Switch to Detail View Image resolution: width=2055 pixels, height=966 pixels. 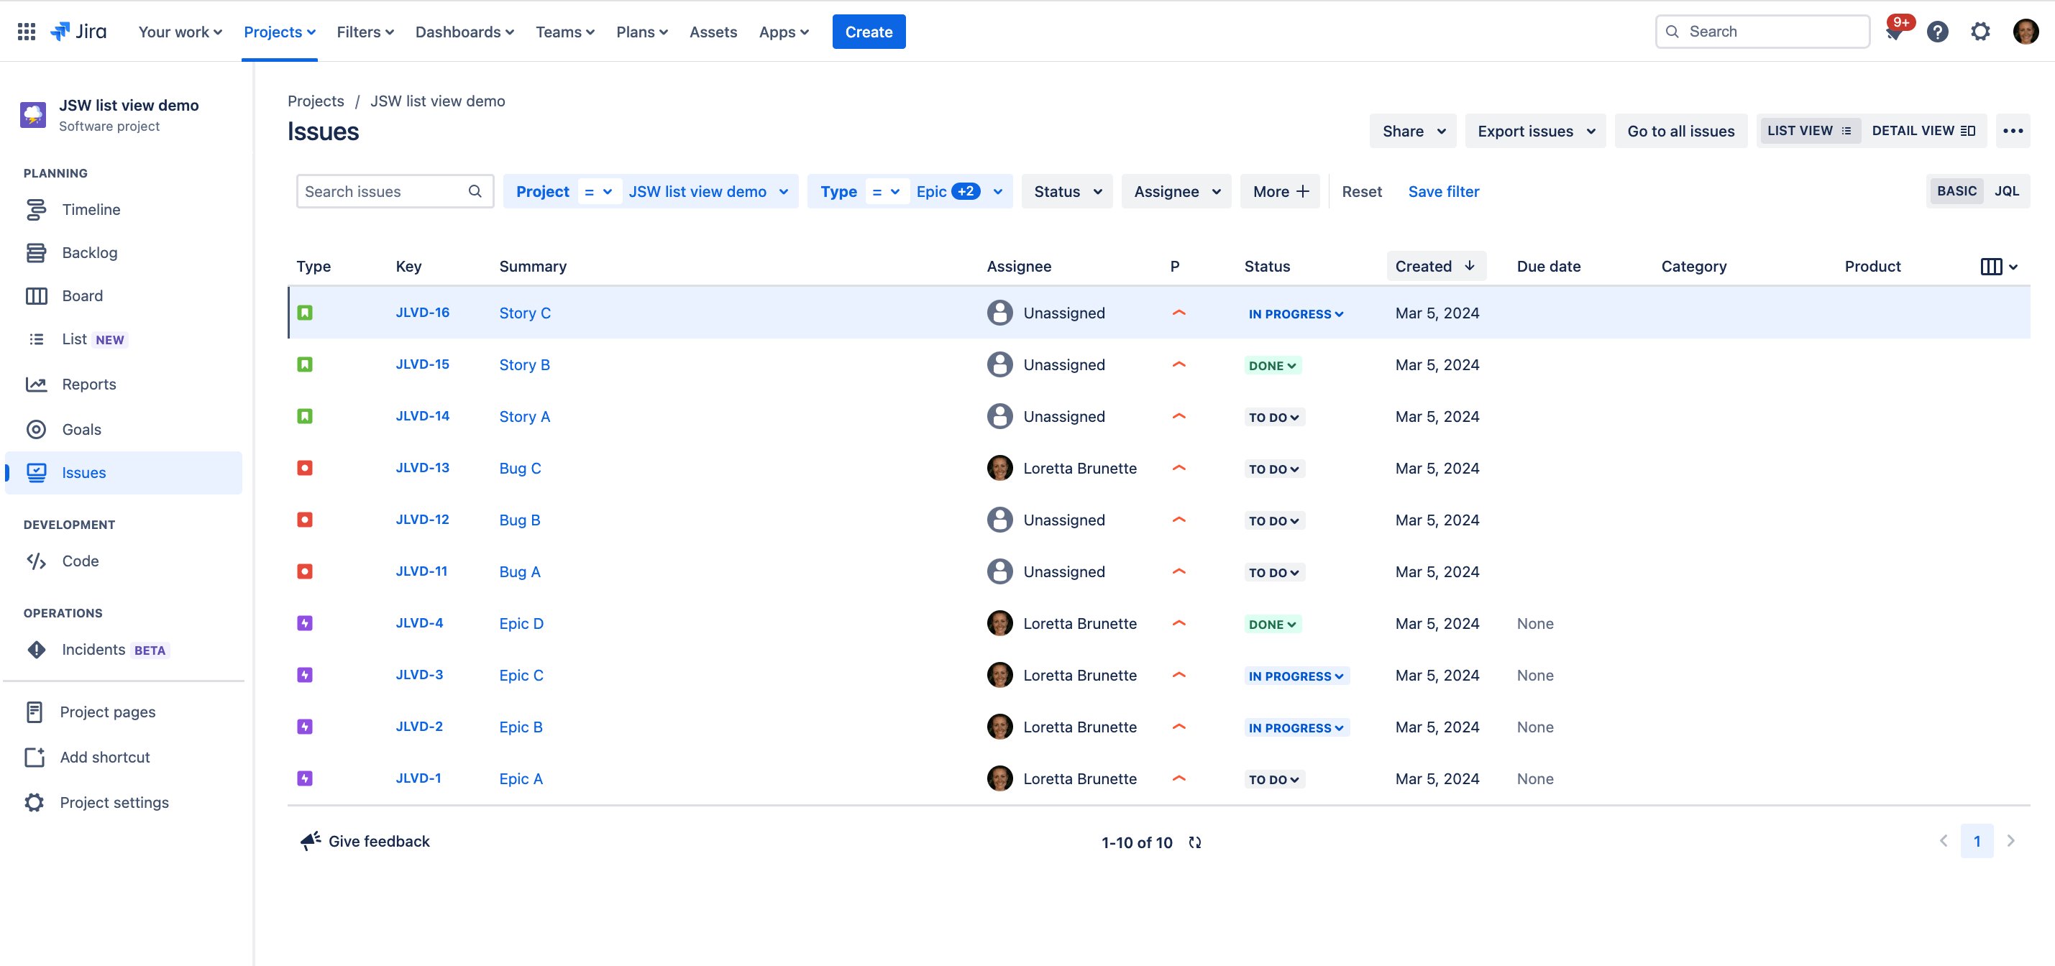click(x=1923, y=131)
